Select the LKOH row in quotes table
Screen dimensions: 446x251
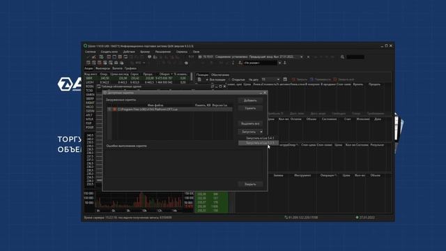pyautogui.click(x=136, y=82)
